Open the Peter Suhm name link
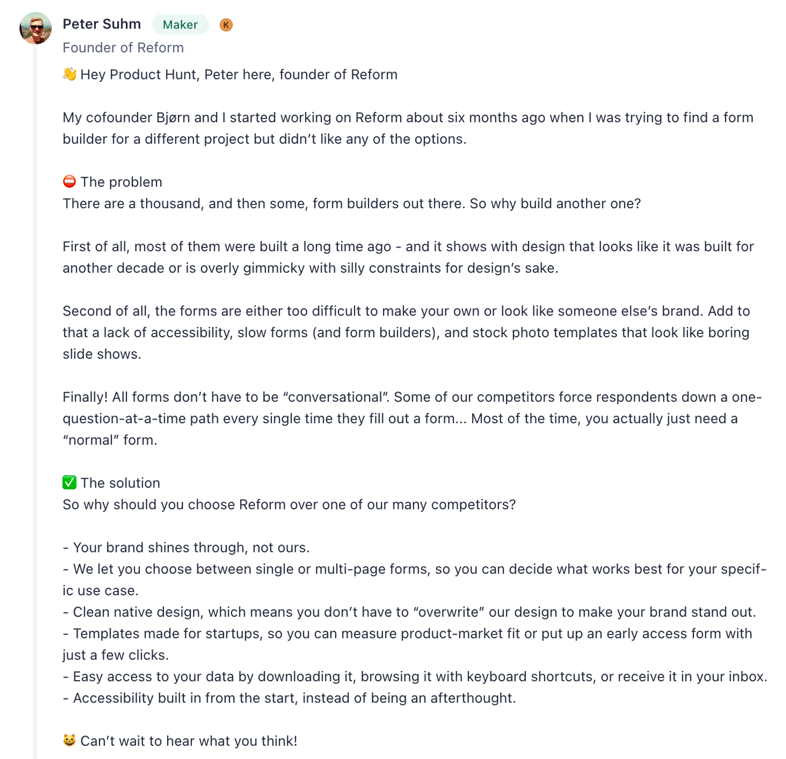The width and height of the screenshot is (786, 759). [x=102, y=24]
